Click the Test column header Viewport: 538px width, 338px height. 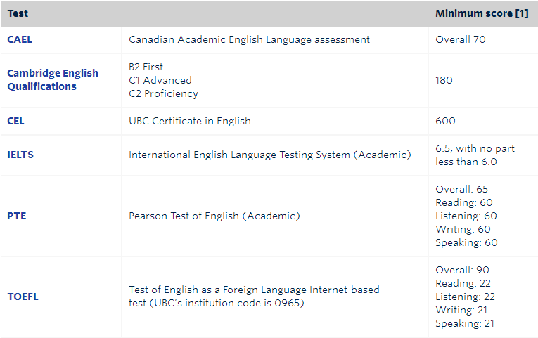click(18, 13)
